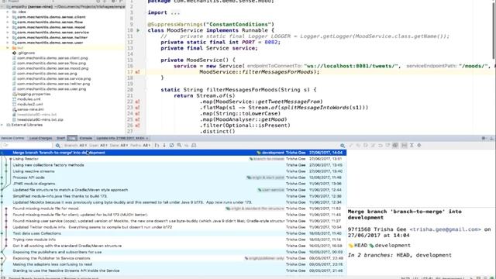
Task: Click the refresh log icon
Action: [x=171, y=145]
